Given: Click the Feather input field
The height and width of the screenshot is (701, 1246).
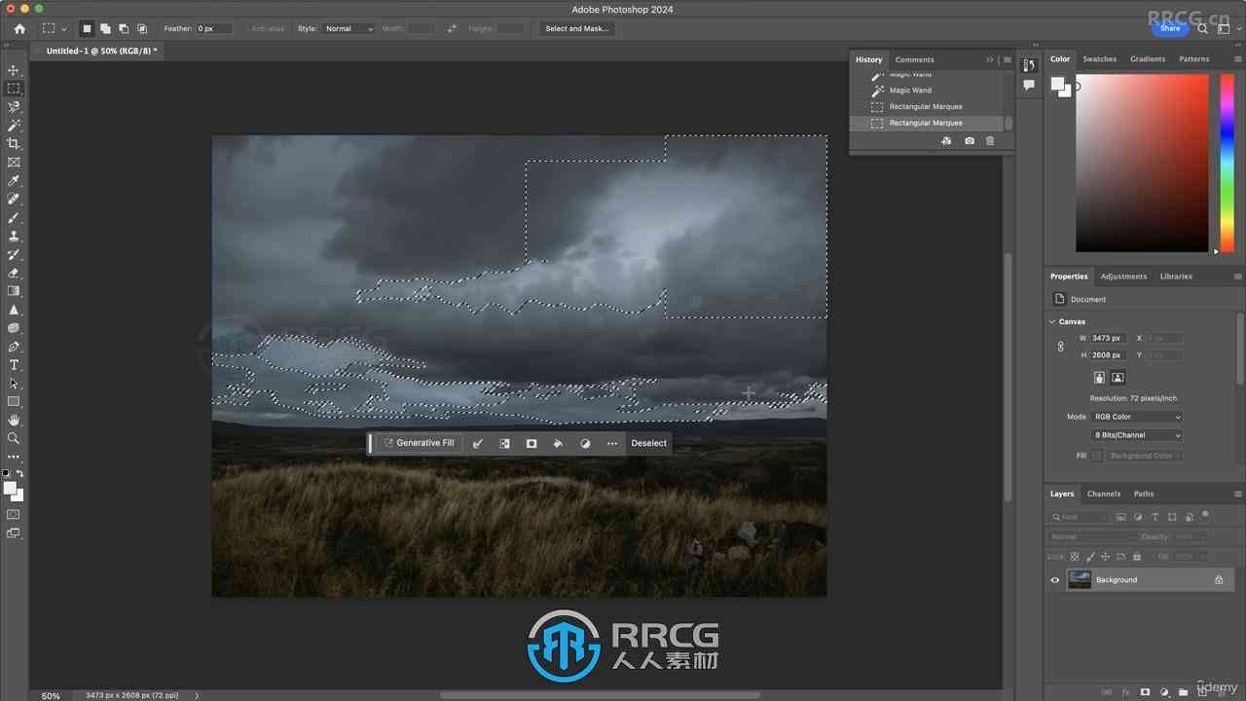Looking at the screenshot, I should (214, 29).
